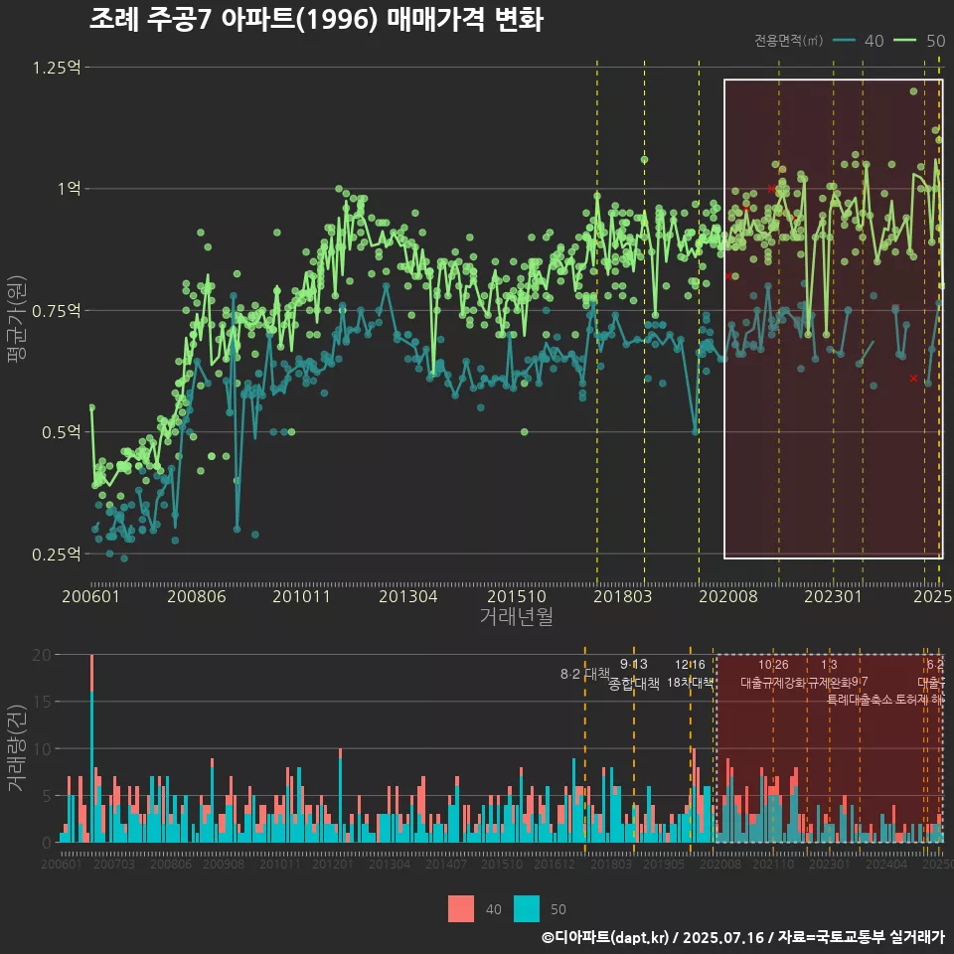Click the tallest volume bar reaching 20
Viewport: 954px width, 954px height.
point(91,748)
